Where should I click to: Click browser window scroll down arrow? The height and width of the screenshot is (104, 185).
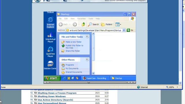180,83
